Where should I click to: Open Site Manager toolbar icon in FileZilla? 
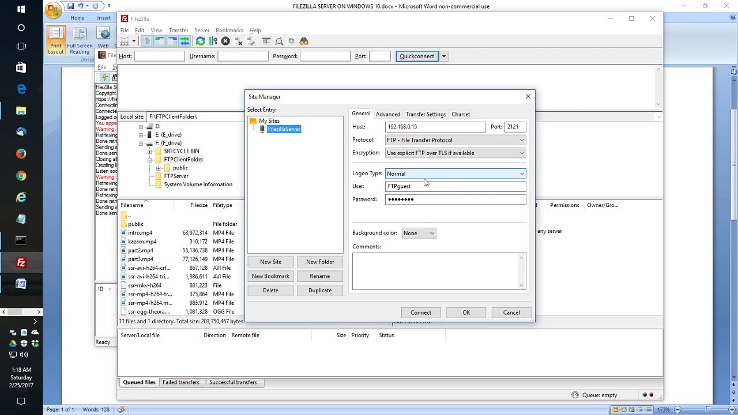coord(125,41)
